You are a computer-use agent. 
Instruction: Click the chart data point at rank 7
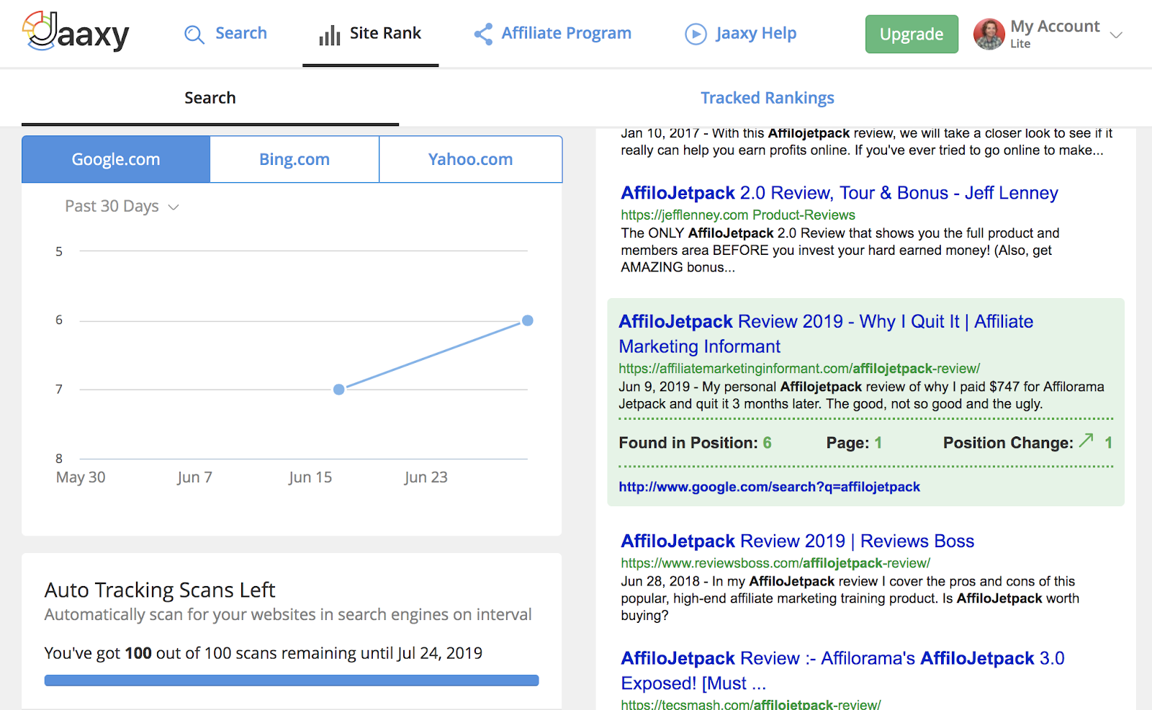[x=339, y=390]
